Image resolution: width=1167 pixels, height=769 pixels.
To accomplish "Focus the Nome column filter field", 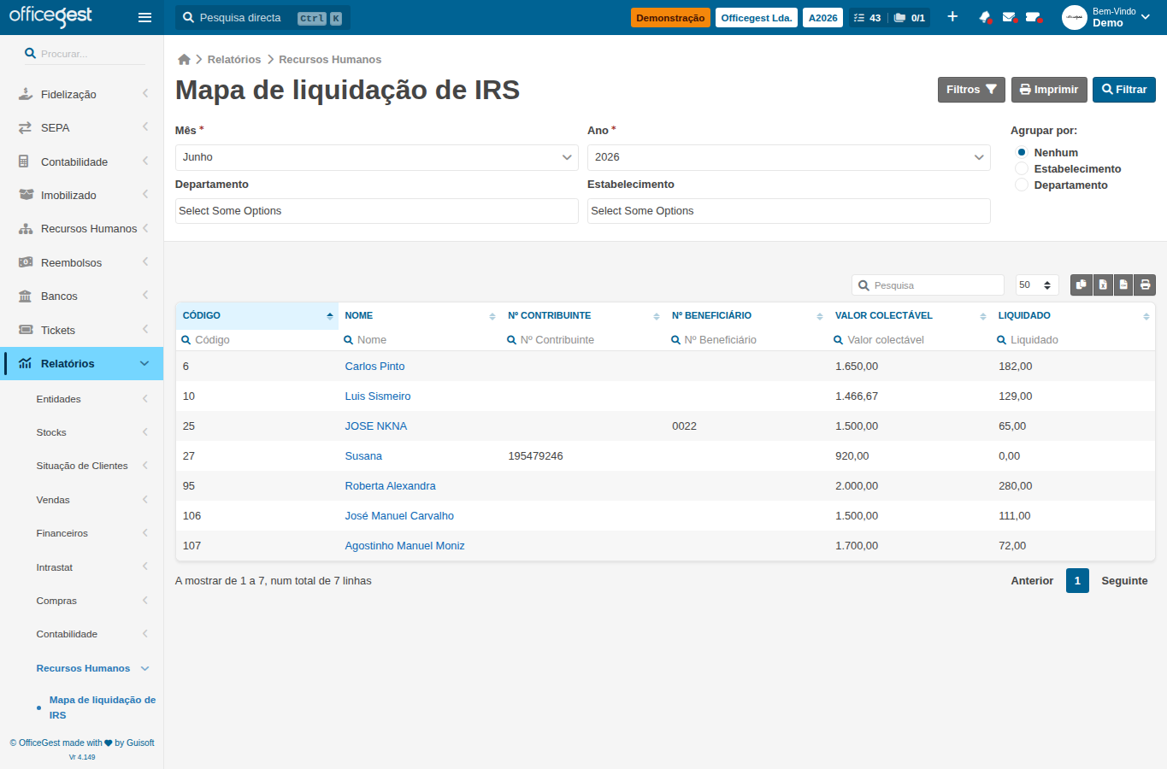I will pyautogui.click(x=420, y=340).
